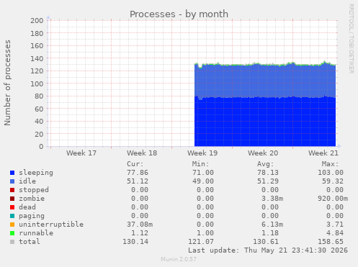Click sleeping average value 78.13
The height and width of the screenshot is (267, 358).
click(268, 173)
